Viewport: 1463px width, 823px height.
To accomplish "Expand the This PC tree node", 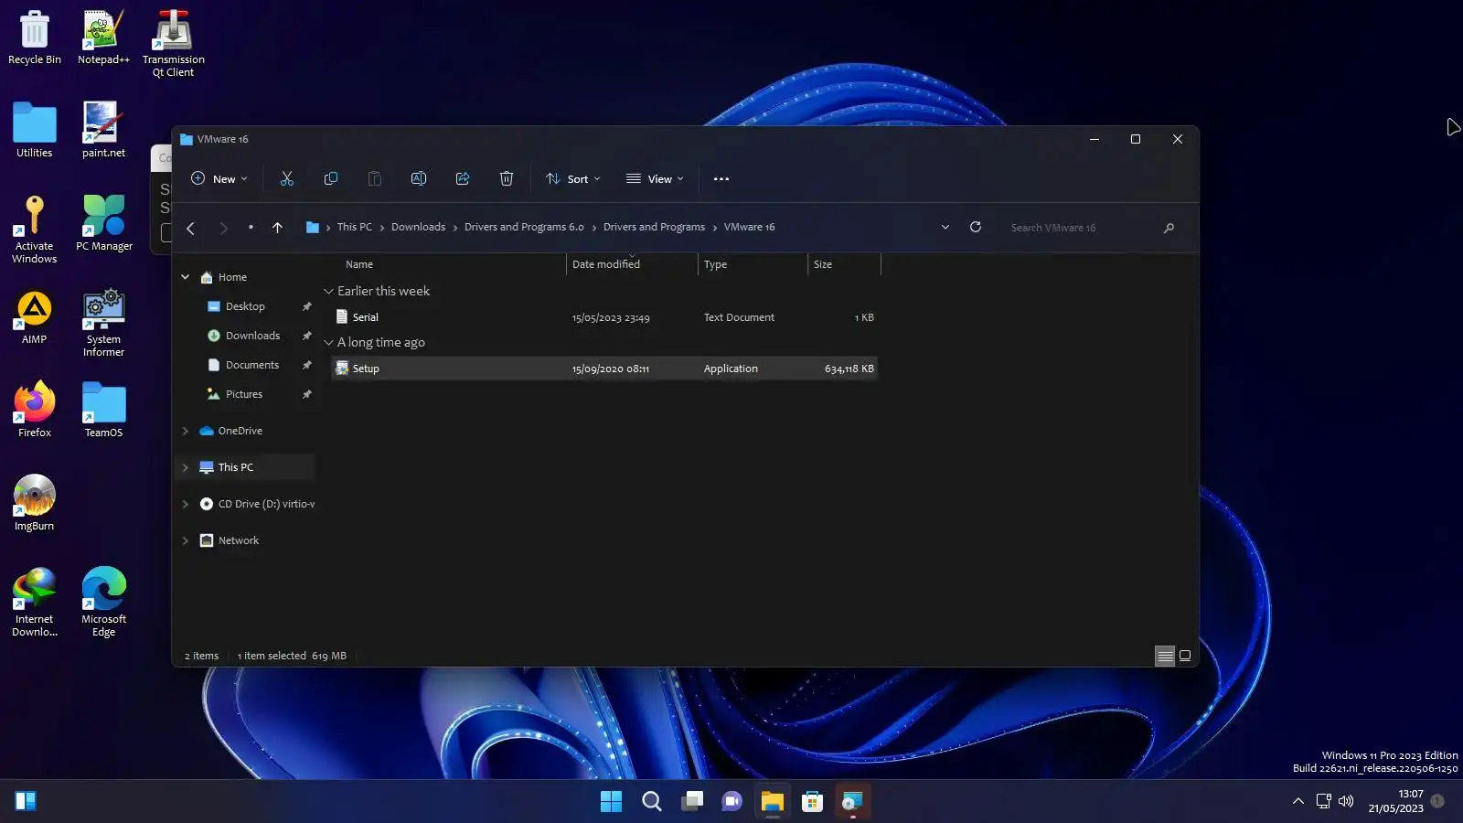I will 186,467.
